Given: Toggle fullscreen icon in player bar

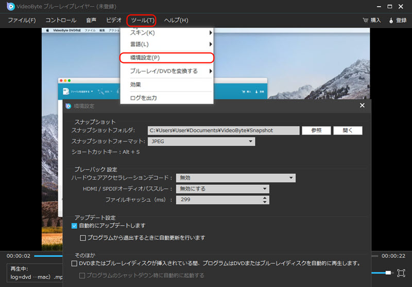Looking at the screenshot, I should [401, 273].
